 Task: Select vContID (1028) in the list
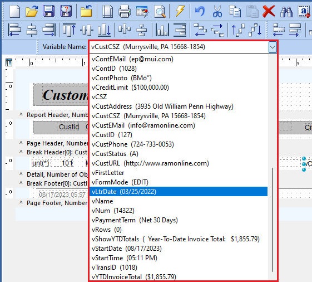179,69
